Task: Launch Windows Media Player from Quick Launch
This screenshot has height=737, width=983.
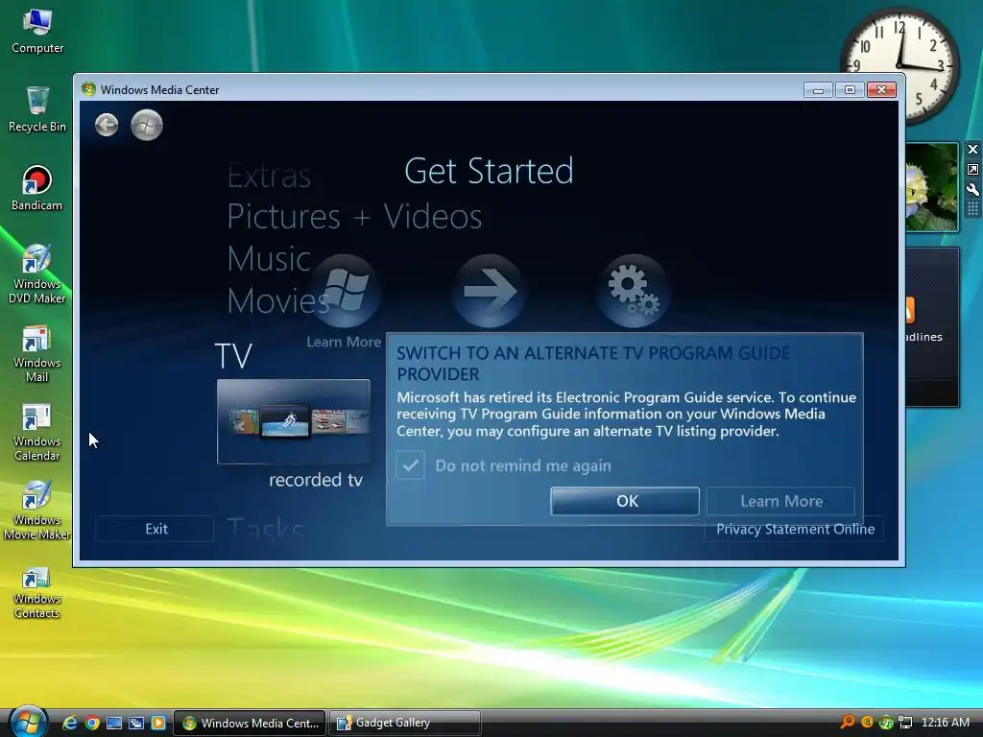Action: pos(158,723)
